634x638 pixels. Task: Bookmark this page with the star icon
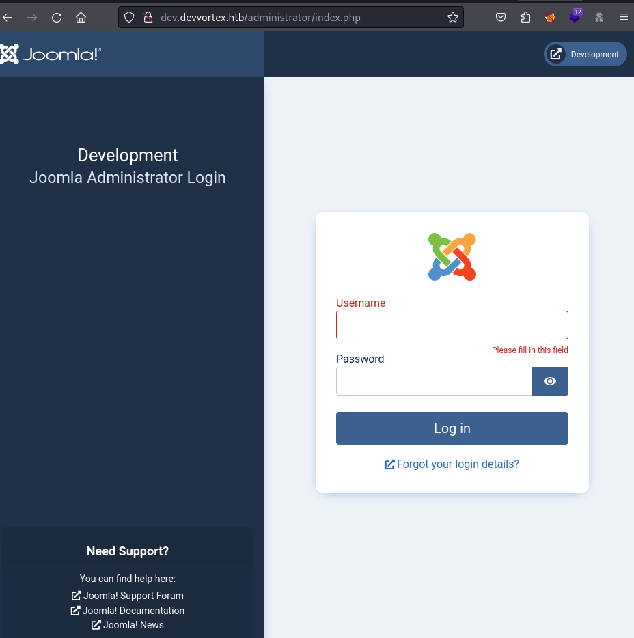[x=452, y=17]
